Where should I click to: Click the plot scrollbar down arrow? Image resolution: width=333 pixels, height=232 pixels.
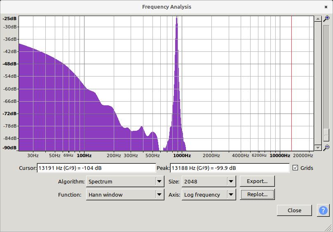pos(318,148)
